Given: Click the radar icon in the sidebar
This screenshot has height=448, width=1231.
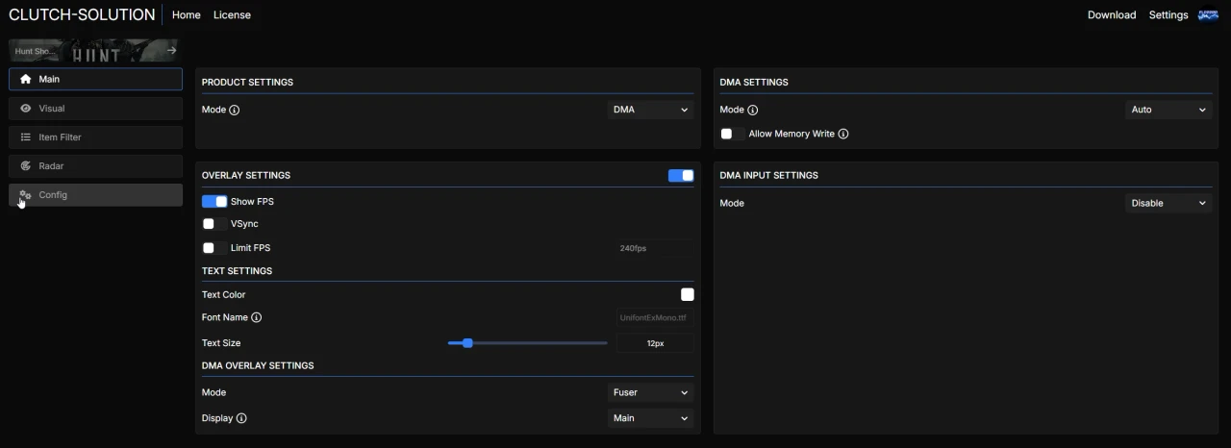Looking at the screenshot, I should pyautogui.click(x=26, y=166).
